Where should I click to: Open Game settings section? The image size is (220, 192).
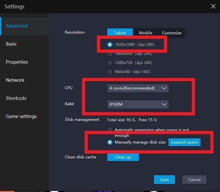coord(21,116)
